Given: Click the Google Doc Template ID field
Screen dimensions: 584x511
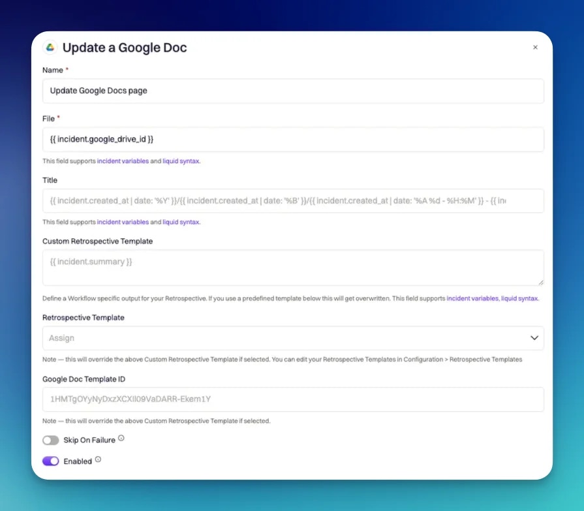Looking at the screenshot, I should 293,399.
